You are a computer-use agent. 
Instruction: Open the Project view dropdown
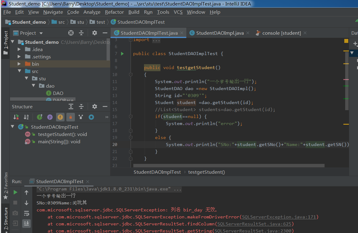coord(41,33)
